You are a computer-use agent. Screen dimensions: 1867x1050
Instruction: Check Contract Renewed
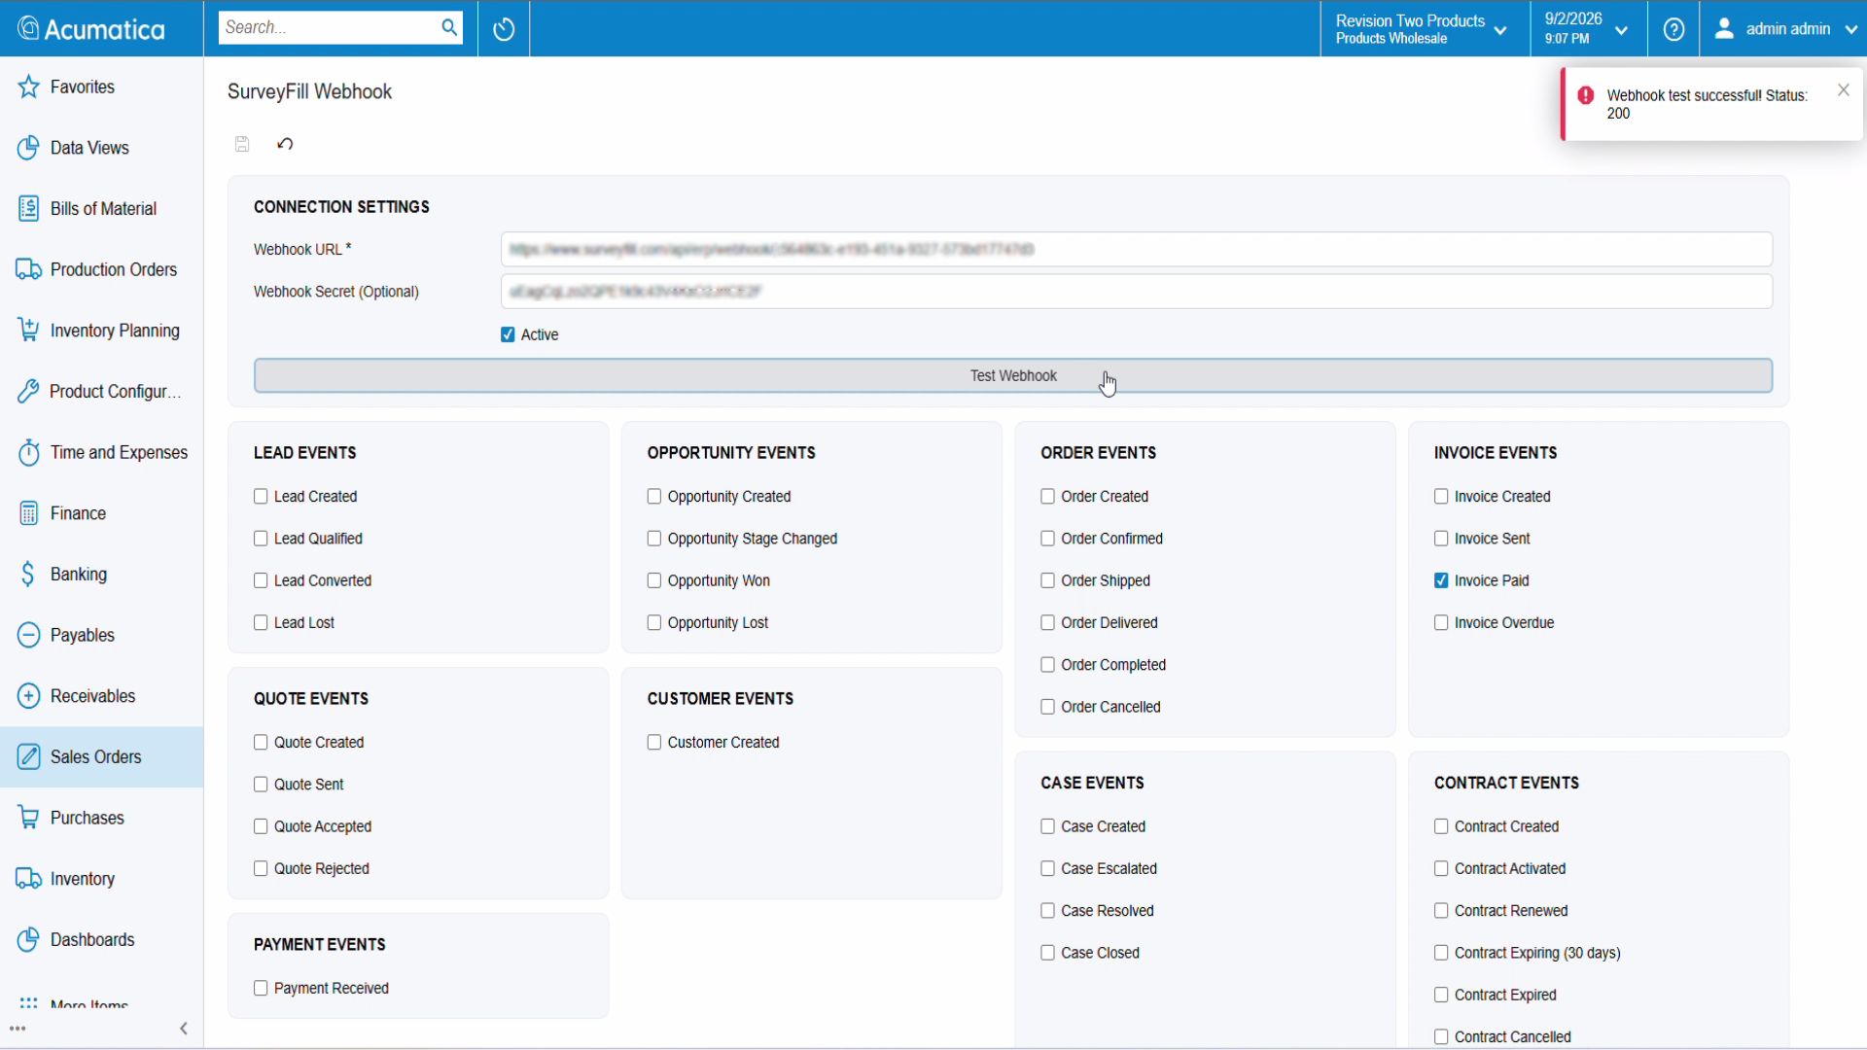click(1441, 911)
